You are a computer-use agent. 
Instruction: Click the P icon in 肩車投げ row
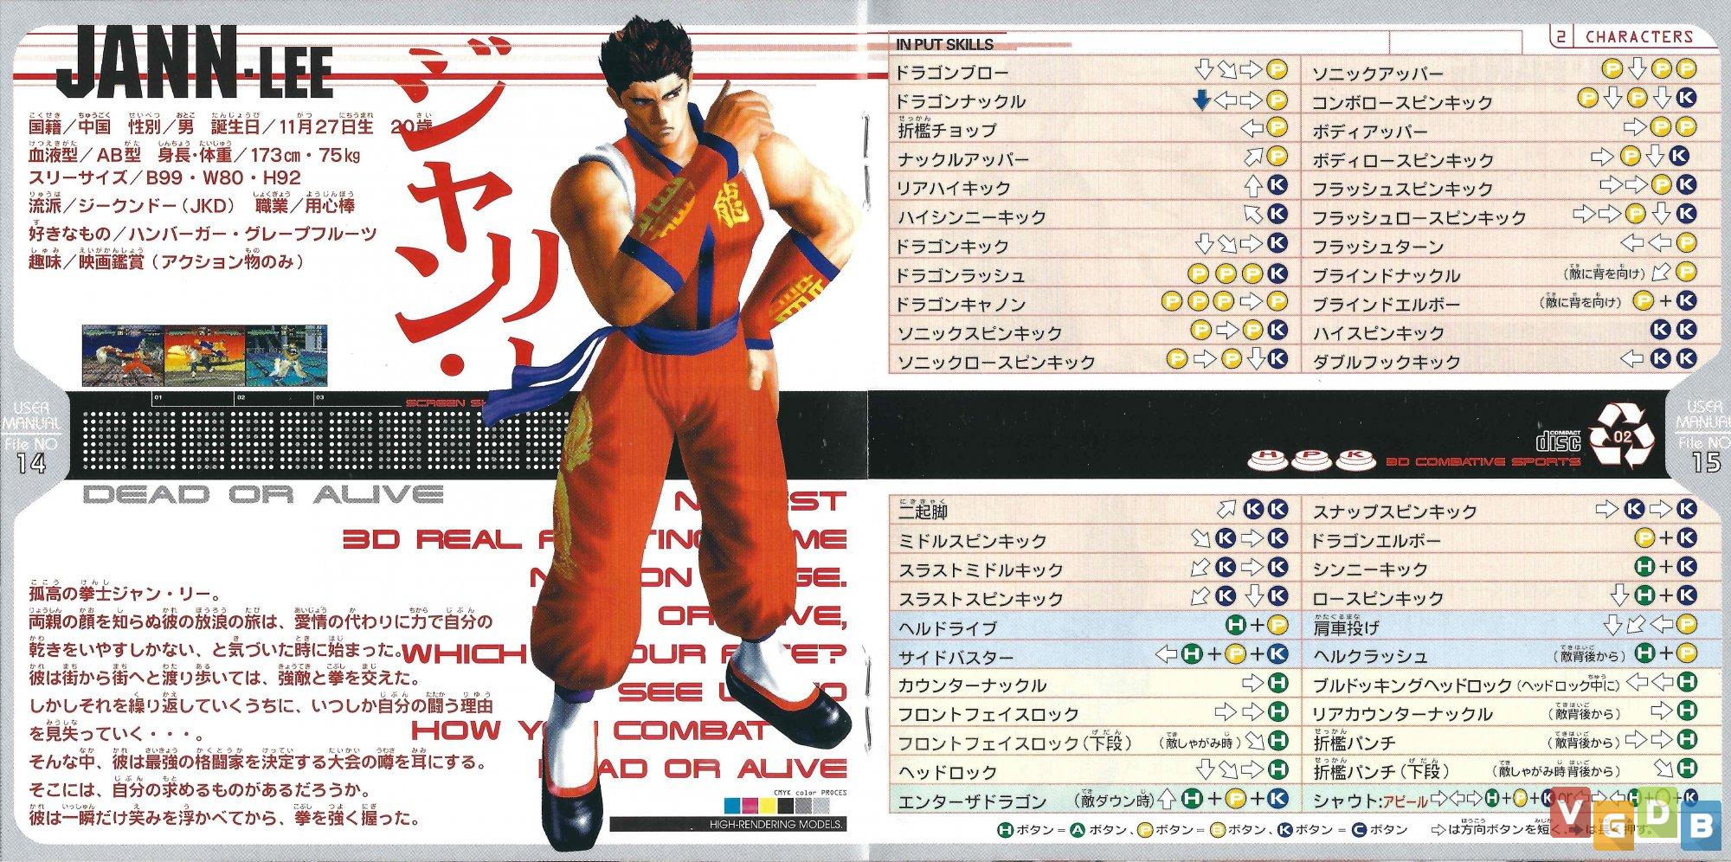[x=1686, y=625]
